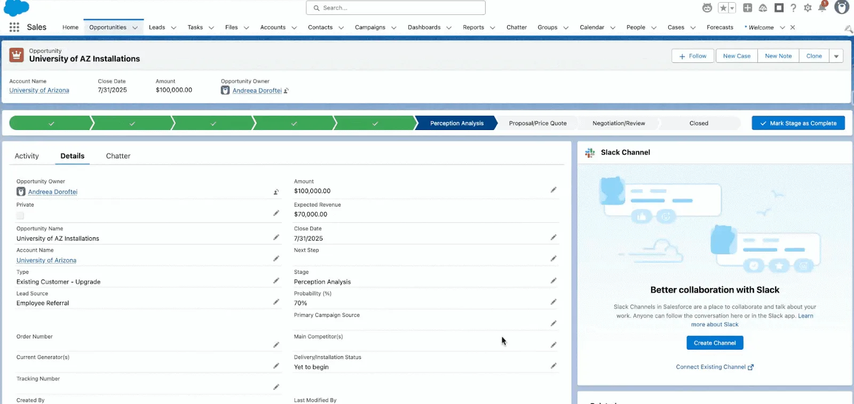Edit the Stage field pencil icon
The width and height of the screenshot is (854, 404).
point(553,280)
